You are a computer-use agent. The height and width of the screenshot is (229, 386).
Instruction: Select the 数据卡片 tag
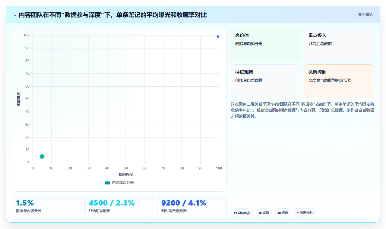click(x=305, y=213)
